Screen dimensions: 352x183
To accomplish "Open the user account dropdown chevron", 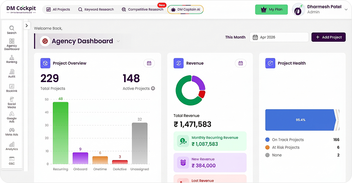I will point(346,10).
